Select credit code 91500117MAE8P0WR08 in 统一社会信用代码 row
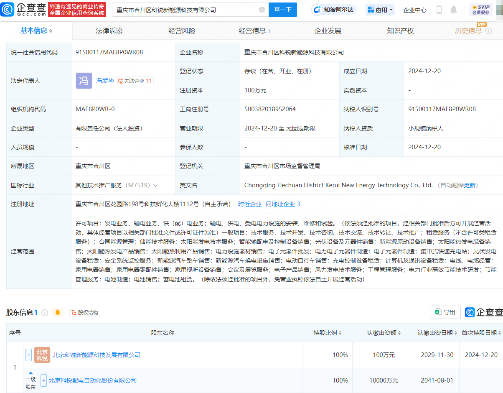This screenshot has height=393, width=503. coord(109,52)
